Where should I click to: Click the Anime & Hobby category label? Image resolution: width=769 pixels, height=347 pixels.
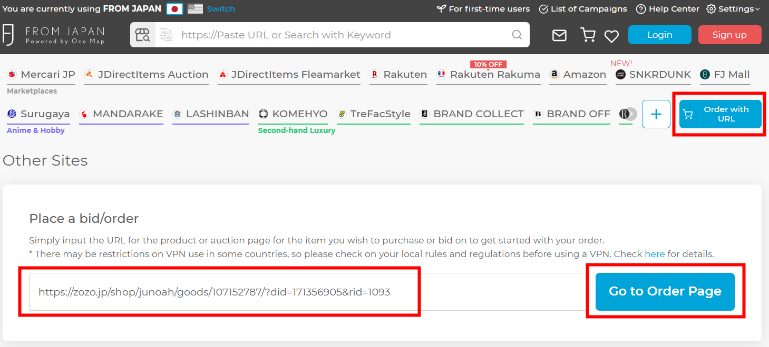(x=36, y=130)
